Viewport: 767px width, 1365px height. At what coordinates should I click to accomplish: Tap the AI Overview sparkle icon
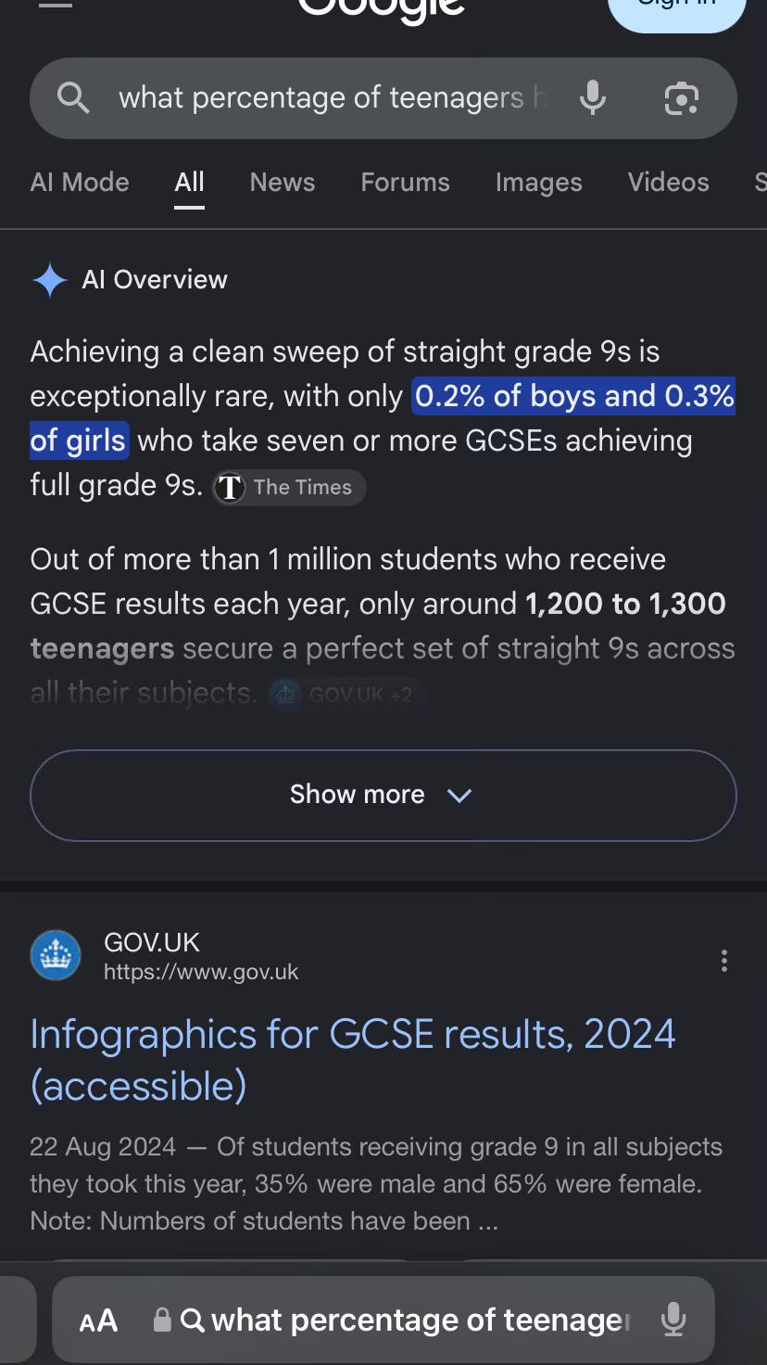click(49, 279)
